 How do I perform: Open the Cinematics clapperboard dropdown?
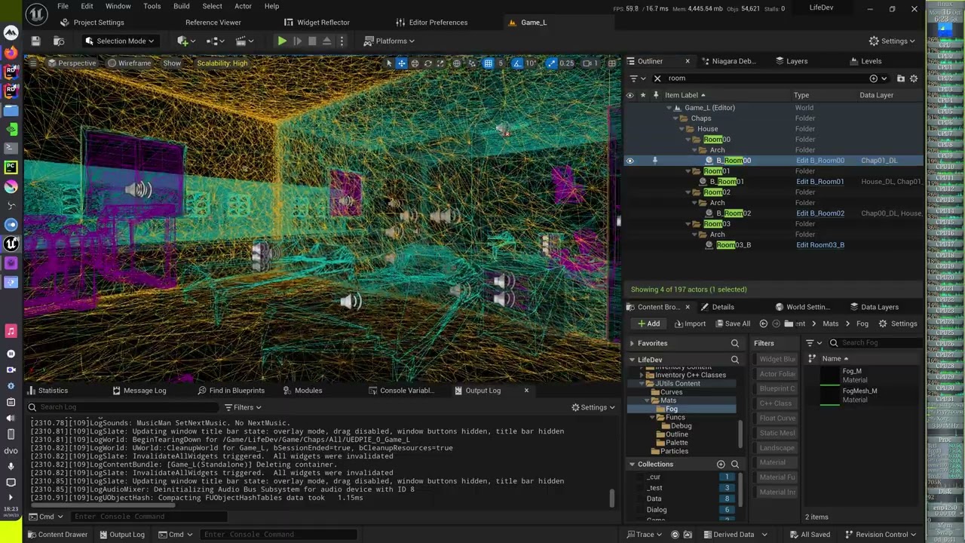click(244, 41)
